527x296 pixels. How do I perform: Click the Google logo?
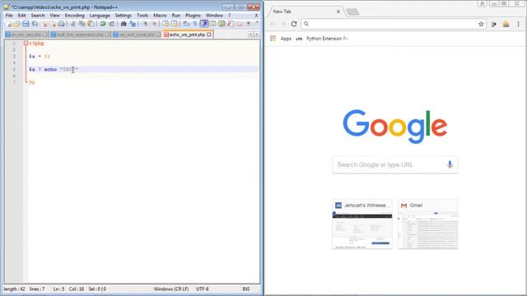pyautogui.click(x=395, y=126)
